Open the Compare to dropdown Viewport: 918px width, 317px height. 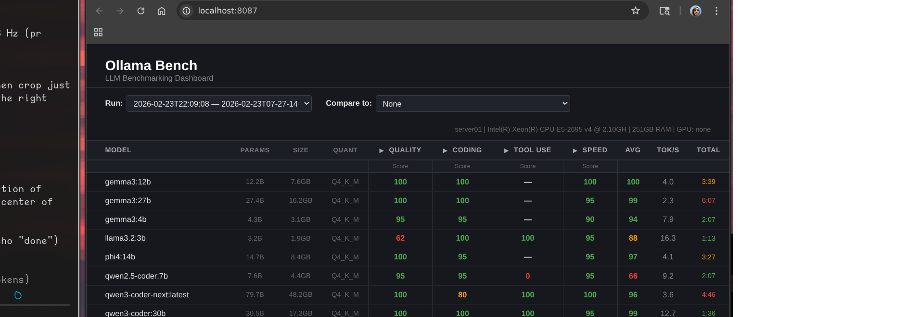tap(472, 104)
